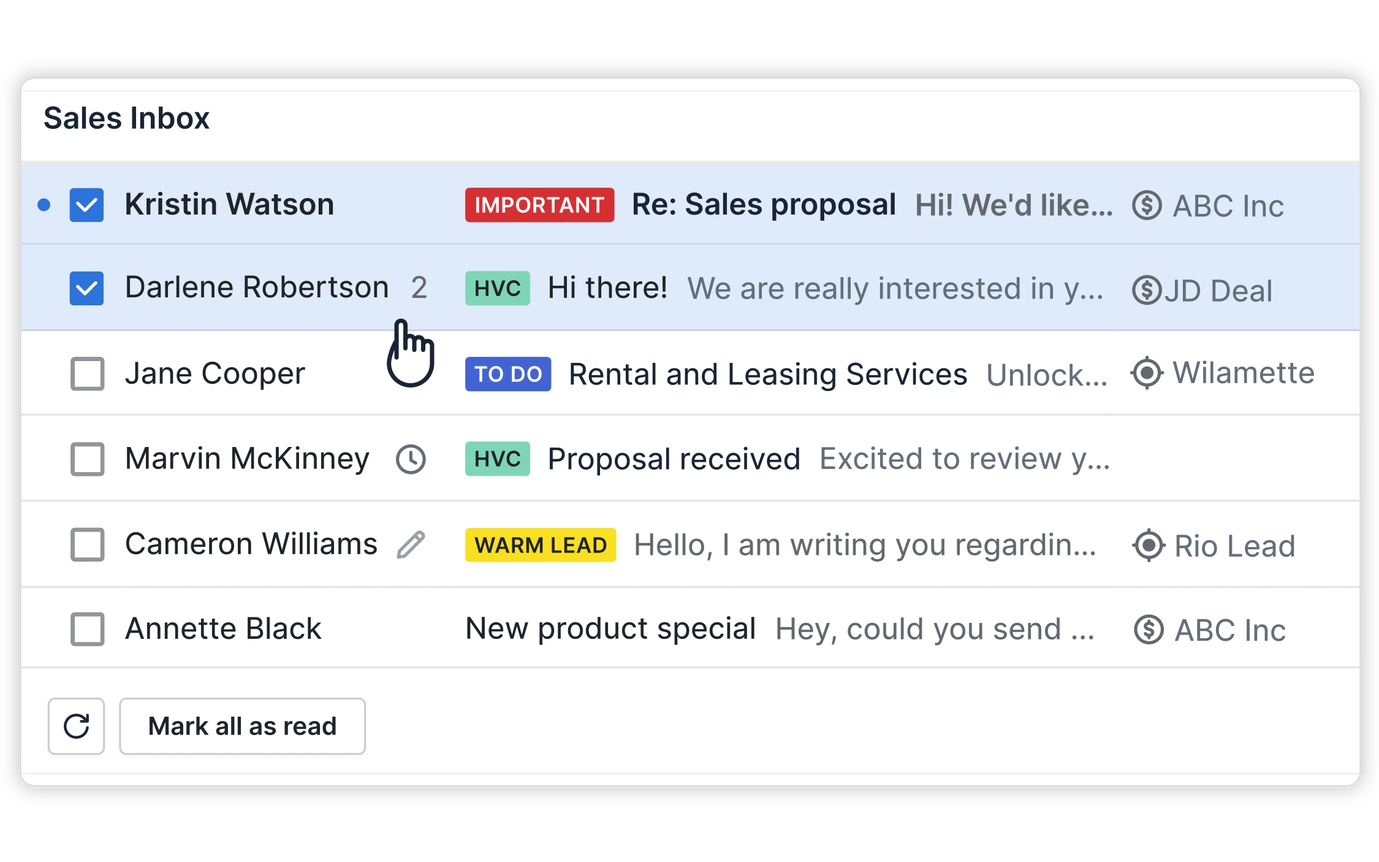
Task: Open the Rental and Leasing Services email
Action: [767, 374]
